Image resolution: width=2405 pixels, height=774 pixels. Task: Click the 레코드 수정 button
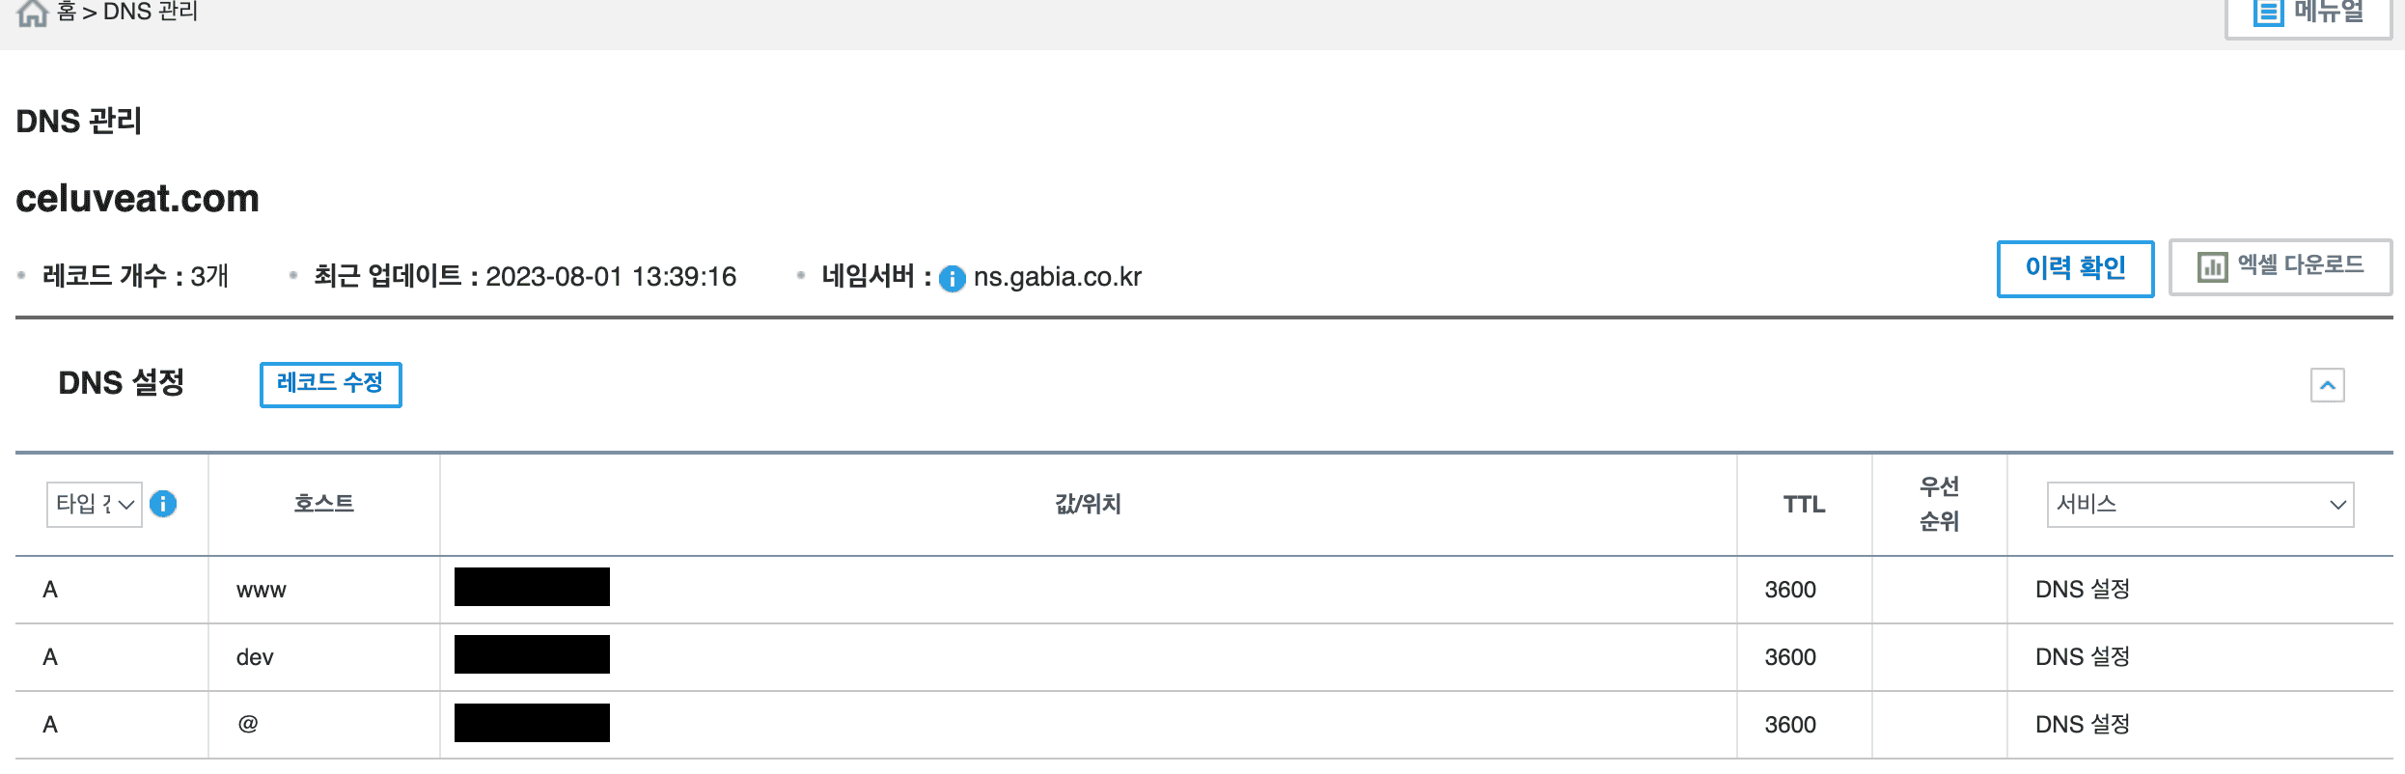click(x=330, y=384)
